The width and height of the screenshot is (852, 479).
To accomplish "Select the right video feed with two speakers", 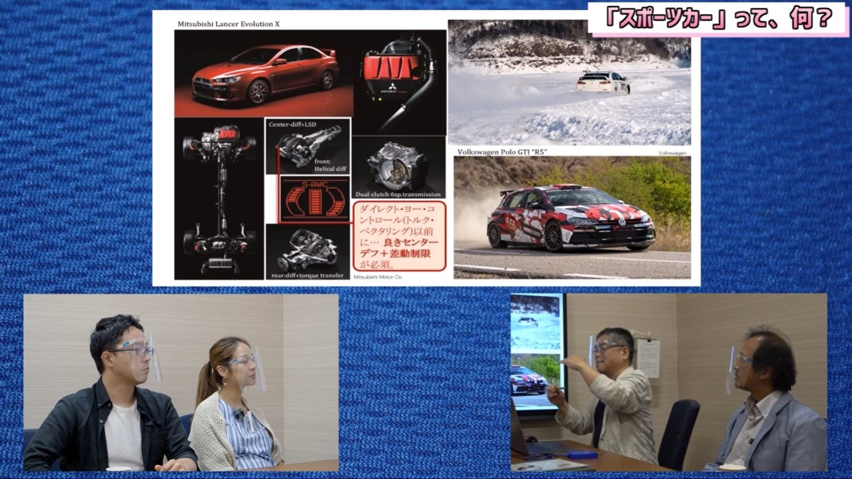I will pos(669,383).
